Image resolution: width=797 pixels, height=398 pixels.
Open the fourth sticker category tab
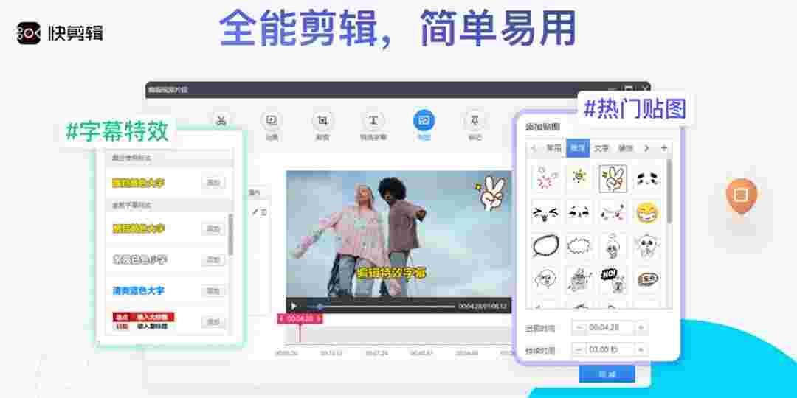[x=626, y=148]
